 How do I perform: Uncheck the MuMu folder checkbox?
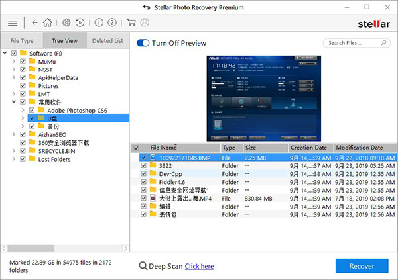(x=23, y=62)
